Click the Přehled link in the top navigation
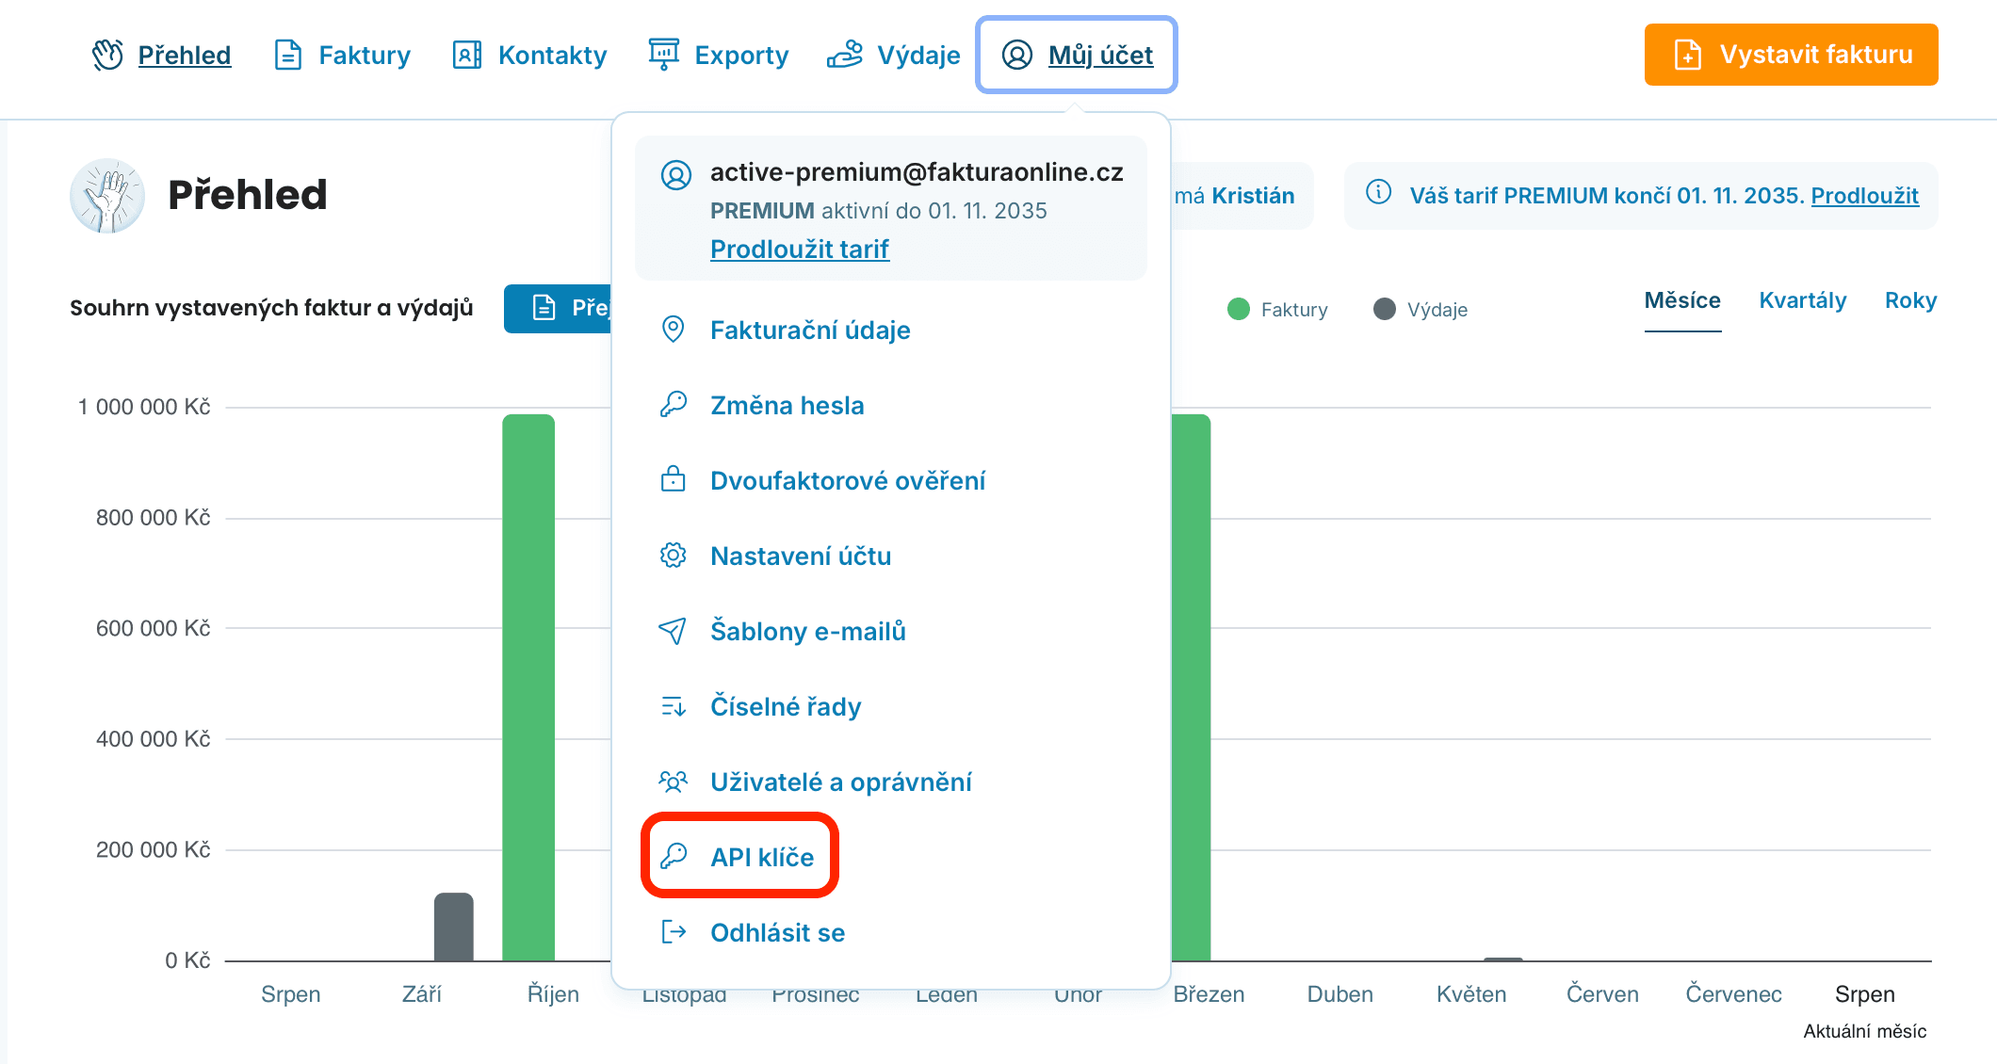This screenshot has width=1997, height=1064. click(184, 55)
